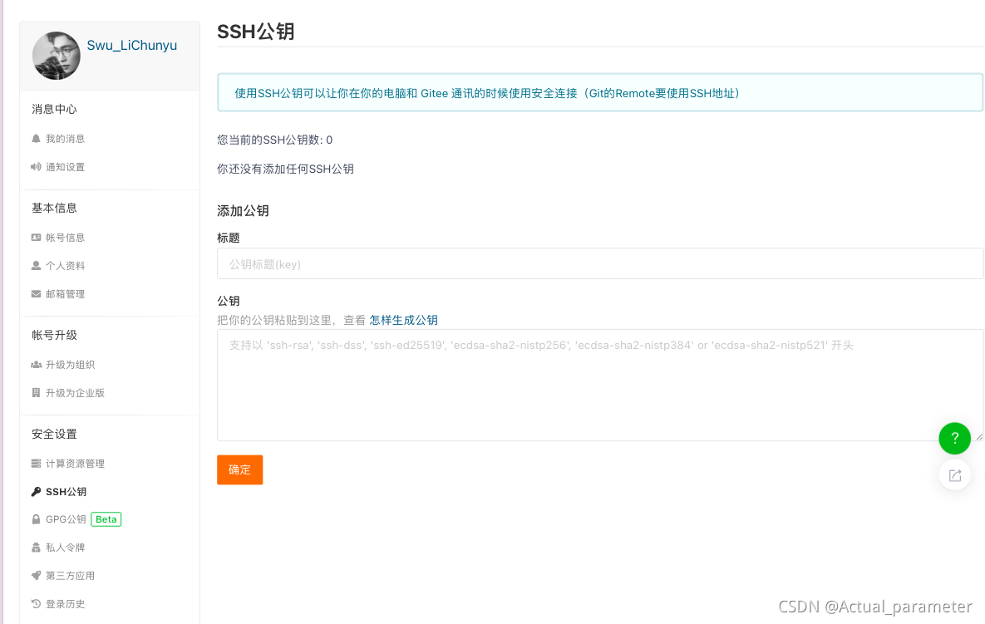
Task: View 登录历史 page
Action: click(x=66, y=604)
